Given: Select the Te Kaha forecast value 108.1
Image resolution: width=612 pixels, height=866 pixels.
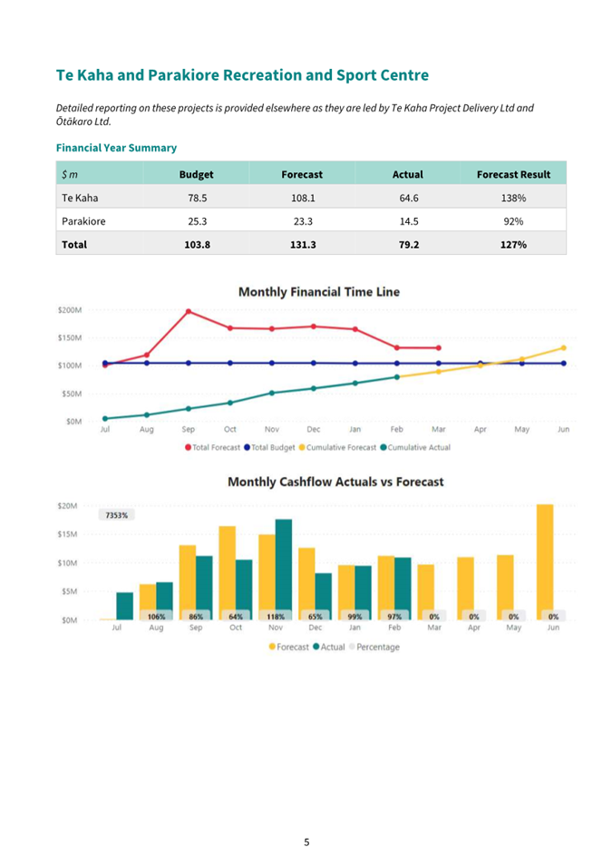Looking at the screenshot, I should (303, 198).
